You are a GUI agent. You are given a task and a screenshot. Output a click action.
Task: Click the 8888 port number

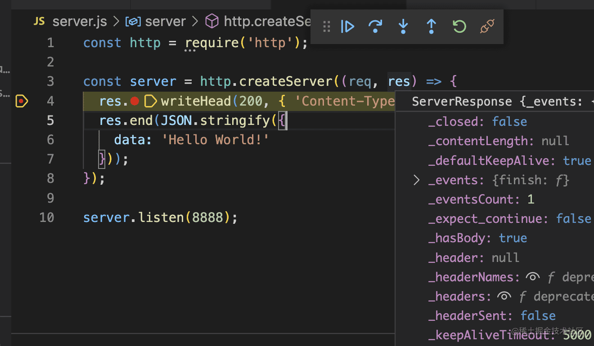[x=207, y=217]
